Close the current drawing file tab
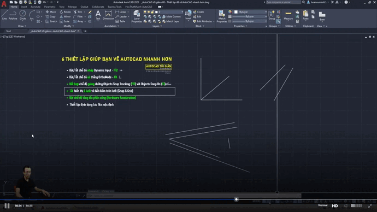Screen dimensions: 377x212 pyautogui.click(x=78, y=31)
